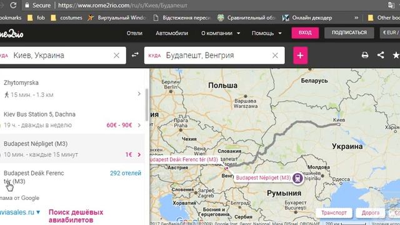Open the Онлайн декодер bookmark
Screen dimensions: 400x225
(307, 17)
